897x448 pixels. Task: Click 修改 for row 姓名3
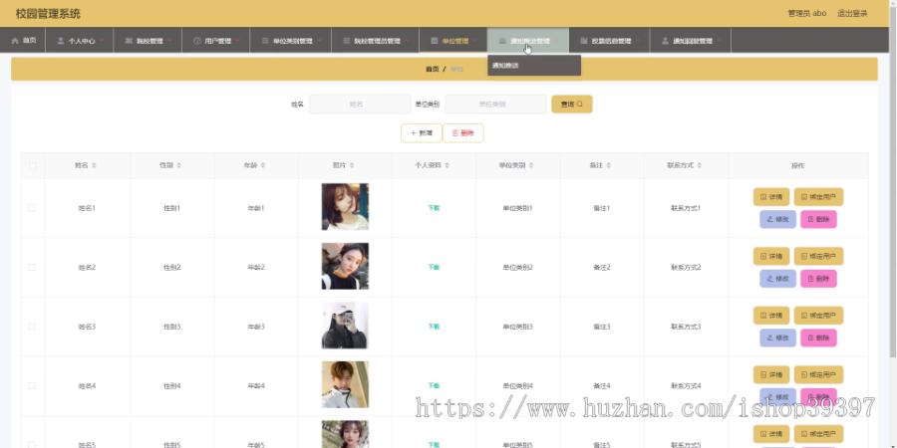pos(777,338)
